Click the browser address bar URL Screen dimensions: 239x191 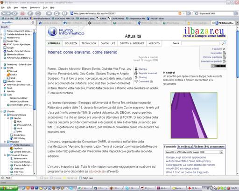tap(95, 14)
